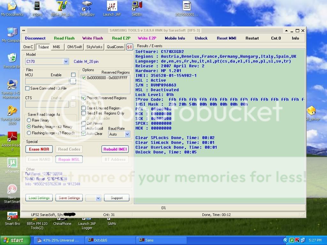Click the Unlock button

click(201, 38)
